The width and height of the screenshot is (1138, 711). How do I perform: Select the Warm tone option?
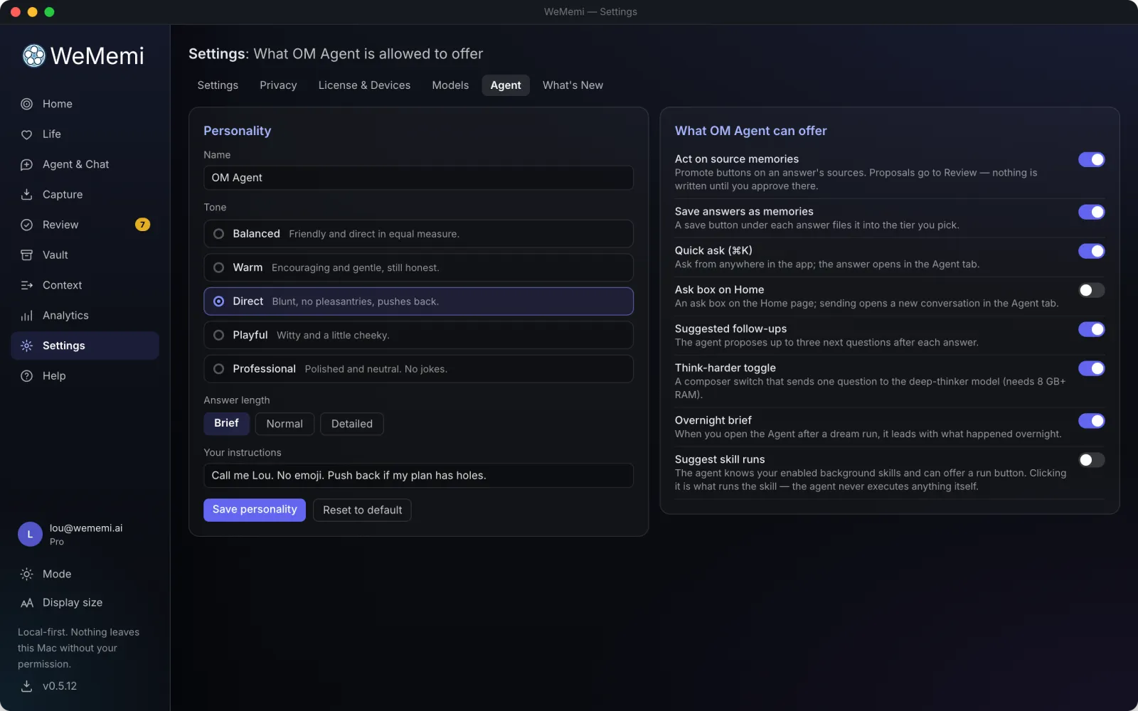click(418, 267)
